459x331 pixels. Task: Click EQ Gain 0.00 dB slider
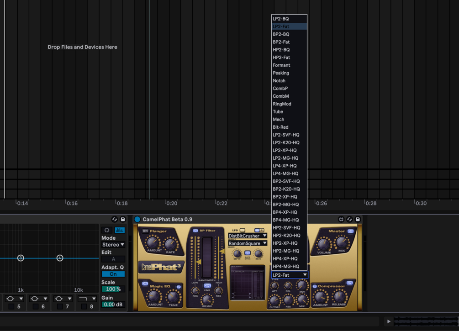coord(113,305)
